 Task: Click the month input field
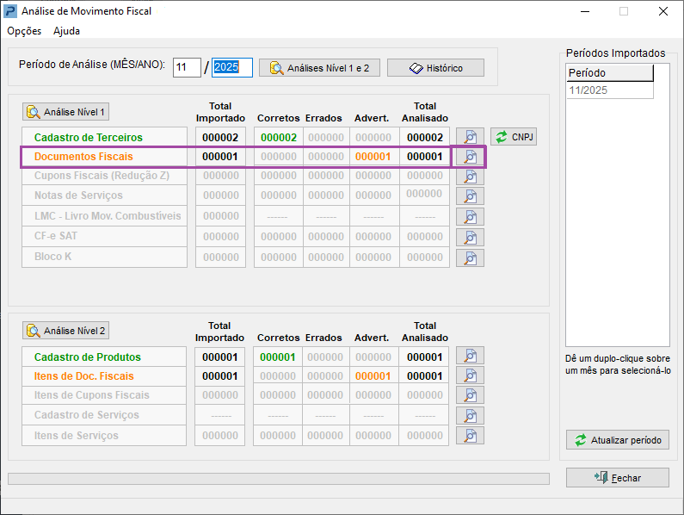[x=186, y=68]
